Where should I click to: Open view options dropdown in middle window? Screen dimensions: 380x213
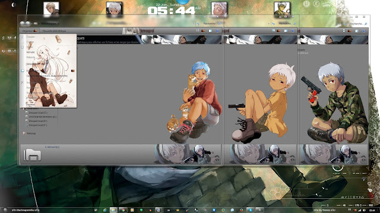278,31
